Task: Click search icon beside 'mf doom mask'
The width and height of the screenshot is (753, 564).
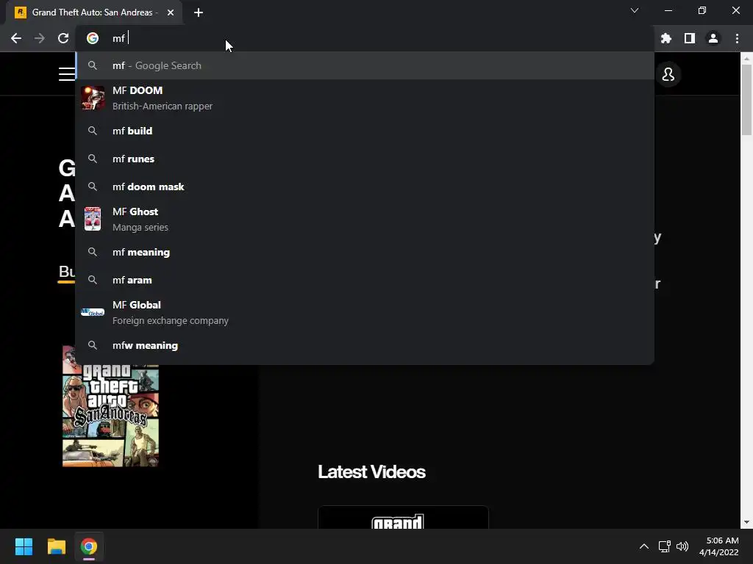Action: click(93, 187)
